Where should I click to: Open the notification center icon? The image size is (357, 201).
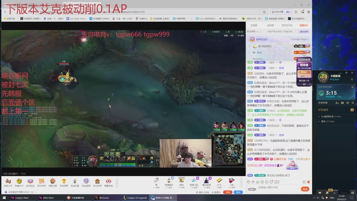[x=352, y=197]
